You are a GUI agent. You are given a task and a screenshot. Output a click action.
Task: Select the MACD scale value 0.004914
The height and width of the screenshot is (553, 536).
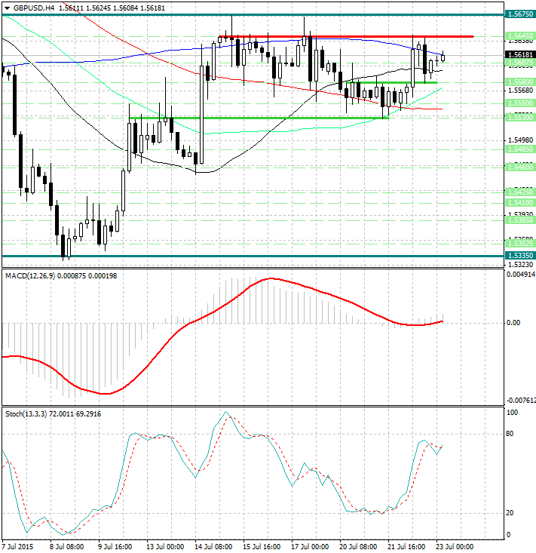point(521,275)
